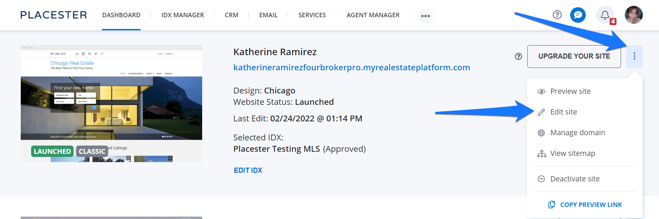The image size is (659, 219).
Task: Open the chat messages icon
Action: point(578,15)
